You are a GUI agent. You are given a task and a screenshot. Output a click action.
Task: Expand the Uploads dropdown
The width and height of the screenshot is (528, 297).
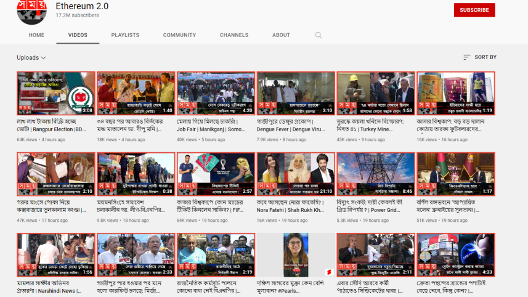point(31,57)
